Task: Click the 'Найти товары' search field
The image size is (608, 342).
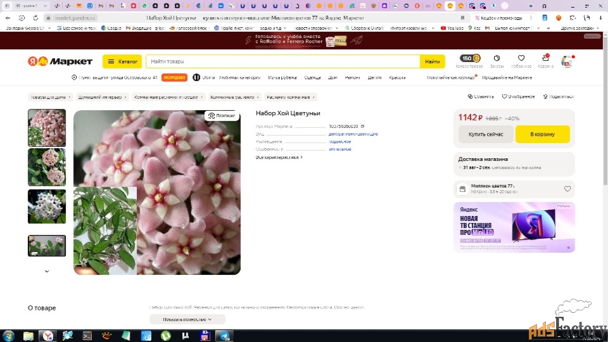Action: click(x=282, y=61)
